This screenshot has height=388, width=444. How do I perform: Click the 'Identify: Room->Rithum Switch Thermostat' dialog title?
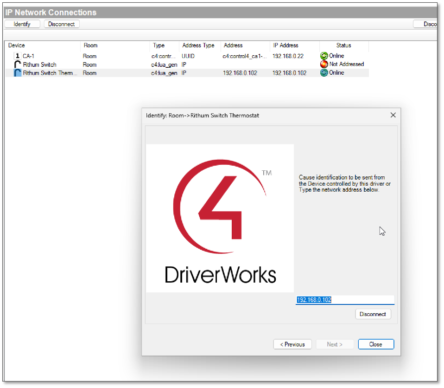coord(203,116)
